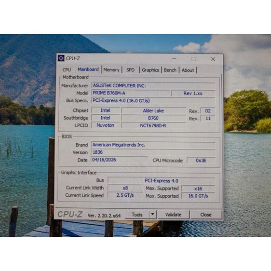Click BIOS version value 1836

click(153, 152)
